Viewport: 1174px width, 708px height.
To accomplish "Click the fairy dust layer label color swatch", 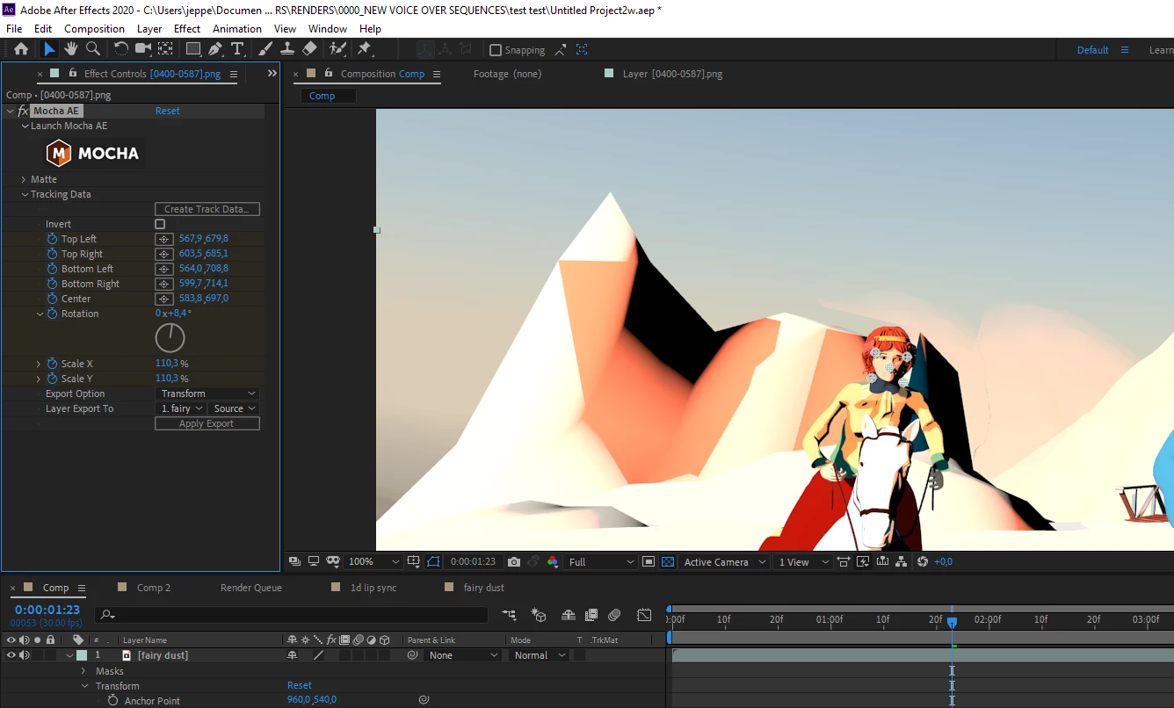I will coord(82,655).
